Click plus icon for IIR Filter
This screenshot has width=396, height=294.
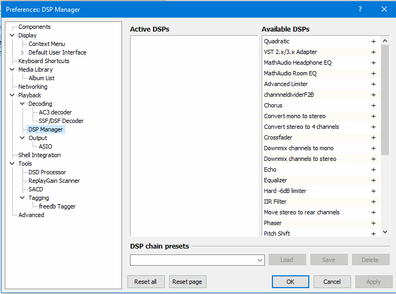(374, 202)
